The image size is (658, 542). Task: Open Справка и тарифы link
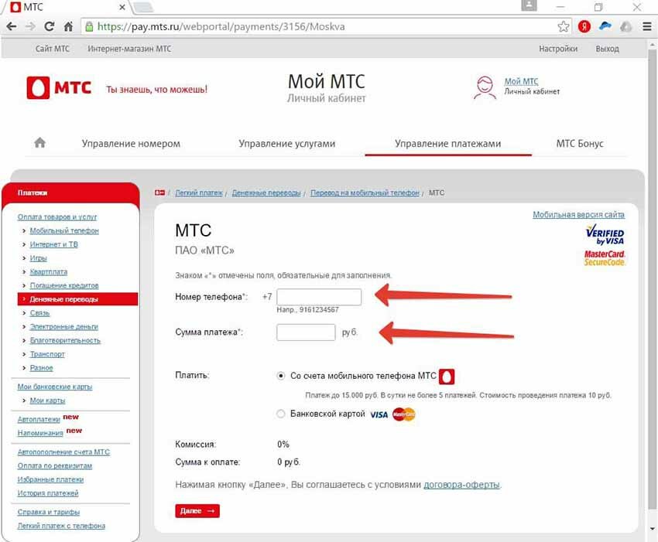[49, 513]
